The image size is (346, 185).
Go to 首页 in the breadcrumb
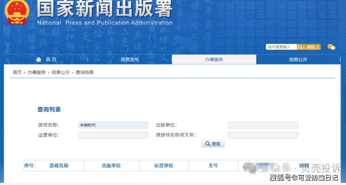pyautogui.click(x=17, y=72)
